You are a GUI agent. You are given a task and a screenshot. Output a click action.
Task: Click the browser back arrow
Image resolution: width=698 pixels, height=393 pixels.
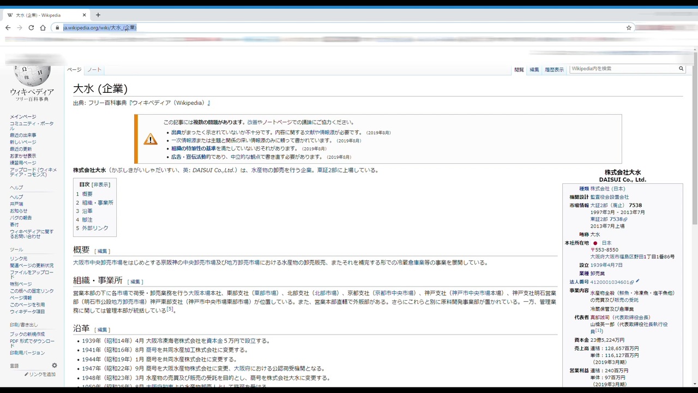pyautogui.click(x=8, y=28)
